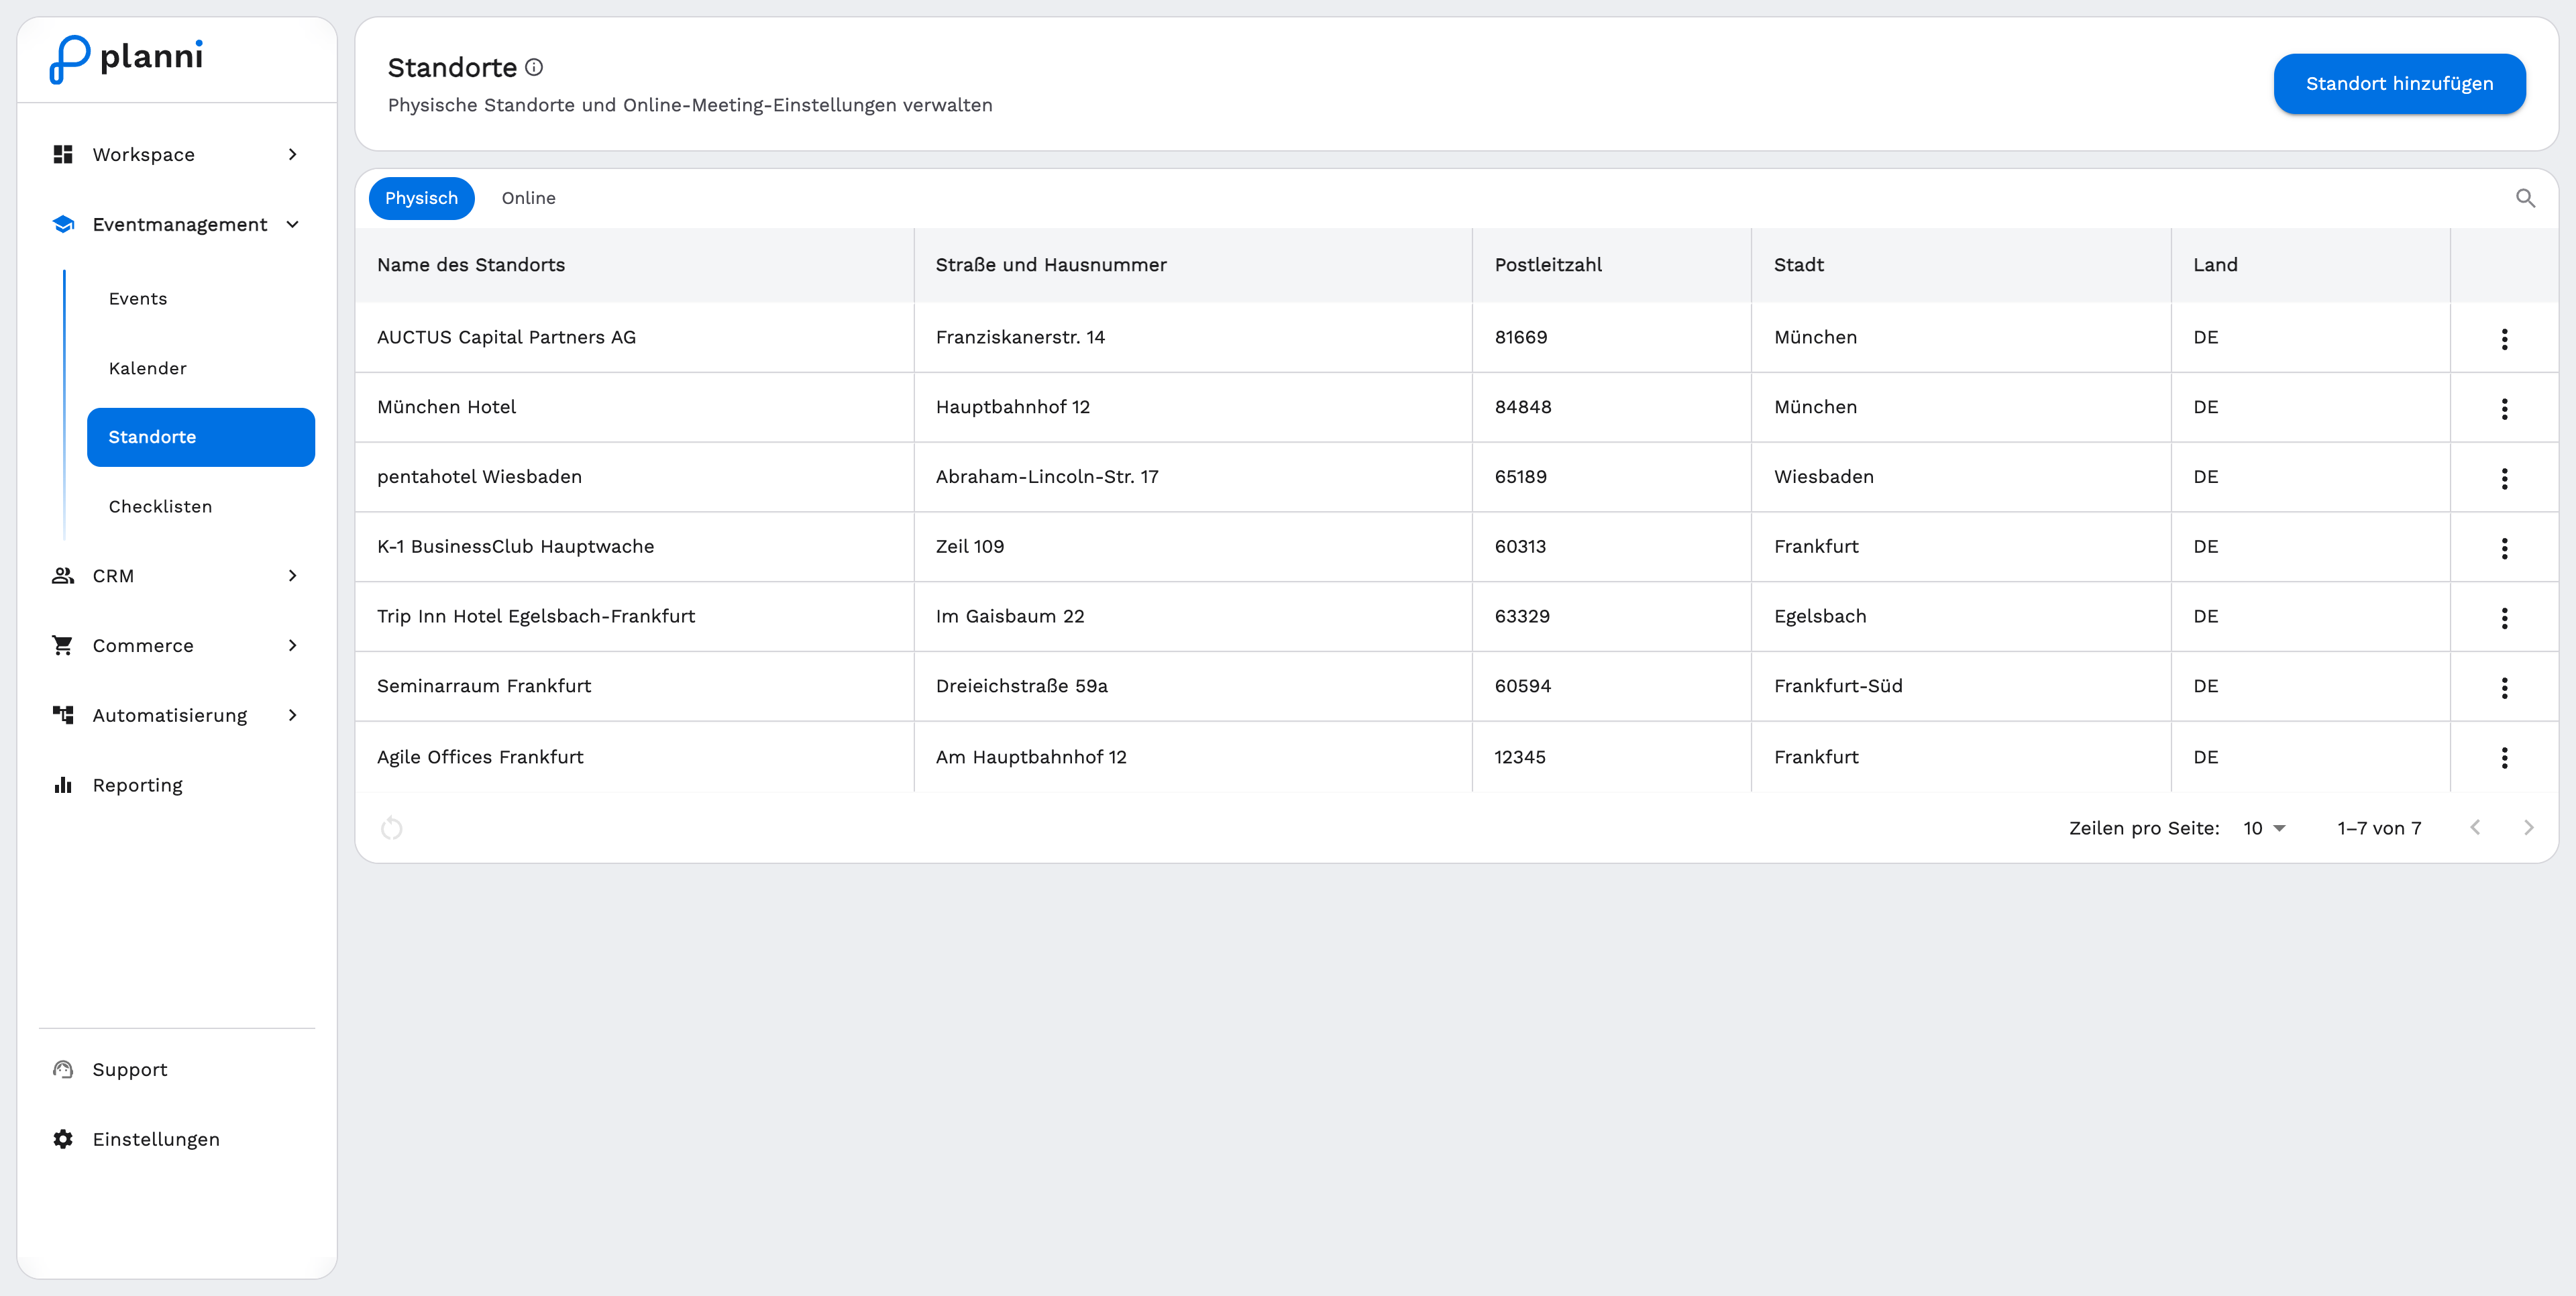Viewport: 2576px width, 1296px height.
Task: Click the Einstellungen gear icon
Action: (63, 1139)
